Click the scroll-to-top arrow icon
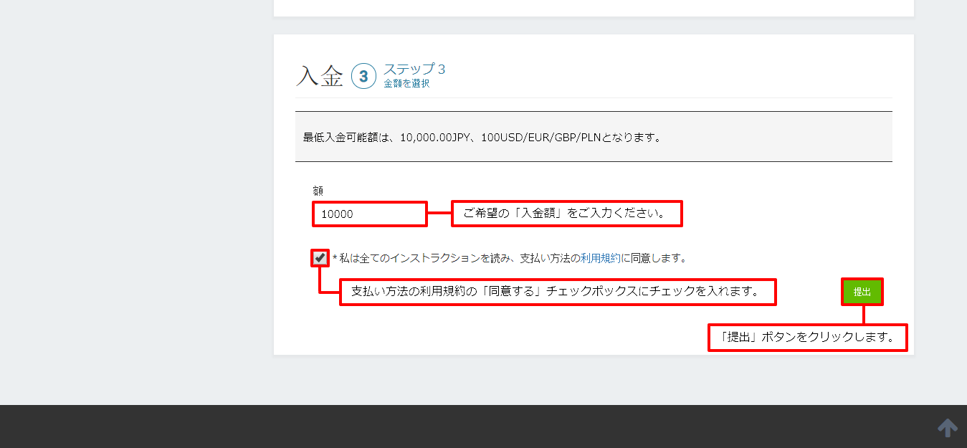Image resolution: width=967 pixels, height=448 pixels. 947,428
